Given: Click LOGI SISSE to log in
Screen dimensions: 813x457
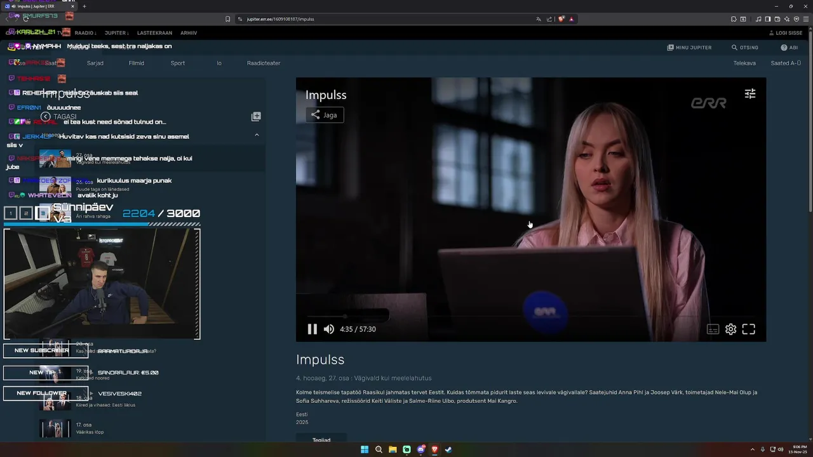Looking at the screenshot, I should click(786, 33).
